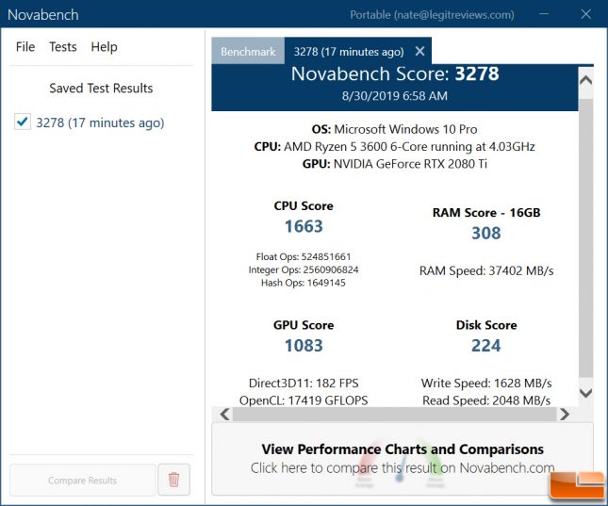
Task: Click the scroll down arrow
Action: click(x=585, y=393)
